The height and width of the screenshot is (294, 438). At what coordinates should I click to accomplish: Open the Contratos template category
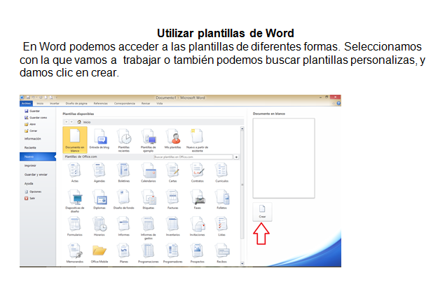click(x=197, y=173)
